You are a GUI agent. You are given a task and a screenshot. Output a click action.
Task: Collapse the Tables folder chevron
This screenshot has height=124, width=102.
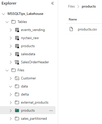[7, 22]
